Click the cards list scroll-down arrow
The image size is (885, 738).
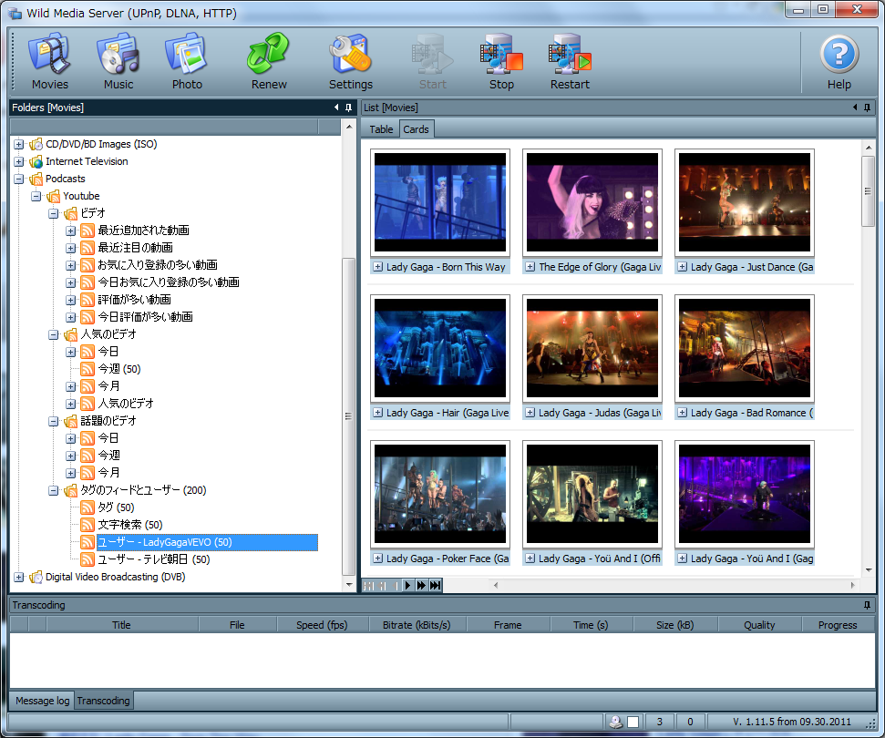click(868, 569)
